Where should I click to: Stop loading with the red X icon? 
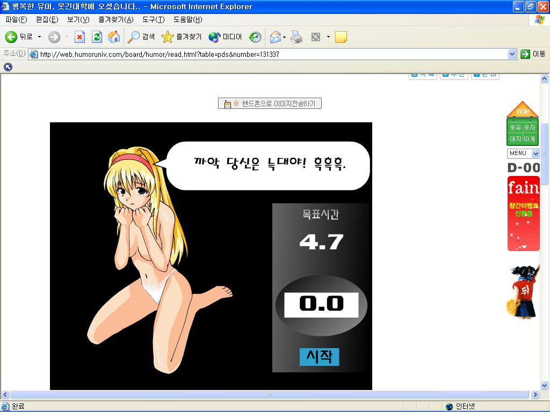[x=80, y=37]
